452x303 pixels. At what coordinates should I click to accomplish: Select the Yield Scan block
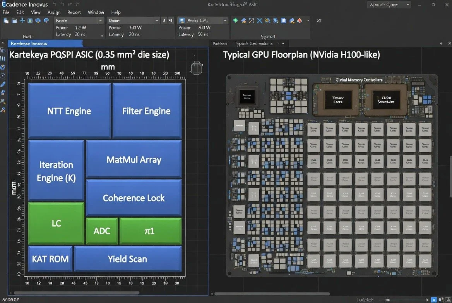pyautogui.click(x=128, y=259)
